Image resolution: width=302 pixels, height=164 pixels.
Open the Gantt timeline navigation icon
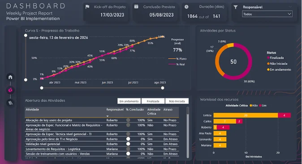(x=10, y=103)
